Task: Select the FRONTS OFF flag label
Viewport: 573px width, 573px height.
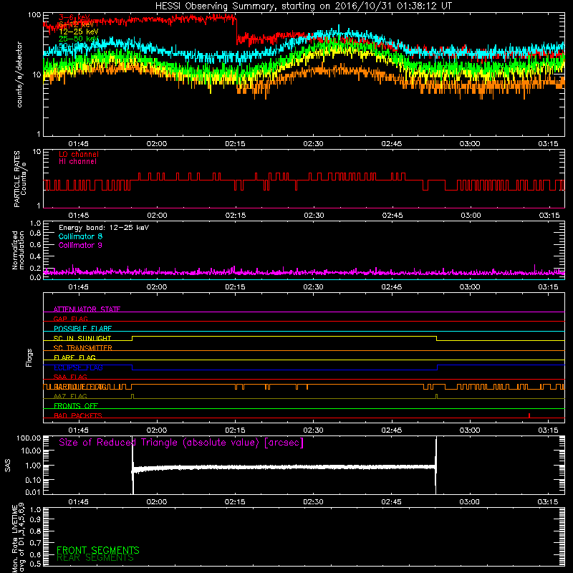Action: click(76, 406)
